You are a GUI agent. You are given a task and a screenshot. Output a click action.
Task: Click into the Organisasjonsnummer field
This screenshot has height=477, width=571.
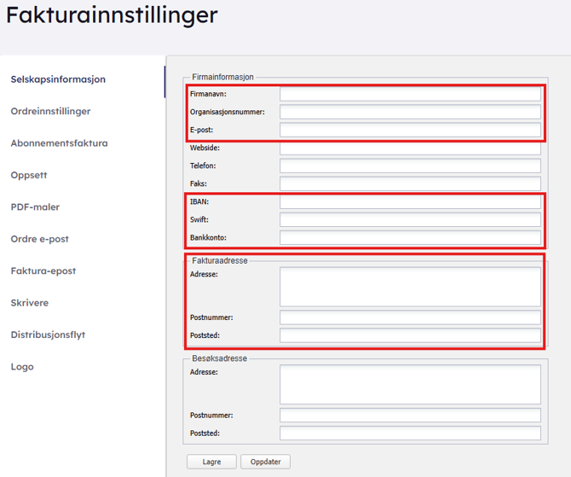point(410,112)
